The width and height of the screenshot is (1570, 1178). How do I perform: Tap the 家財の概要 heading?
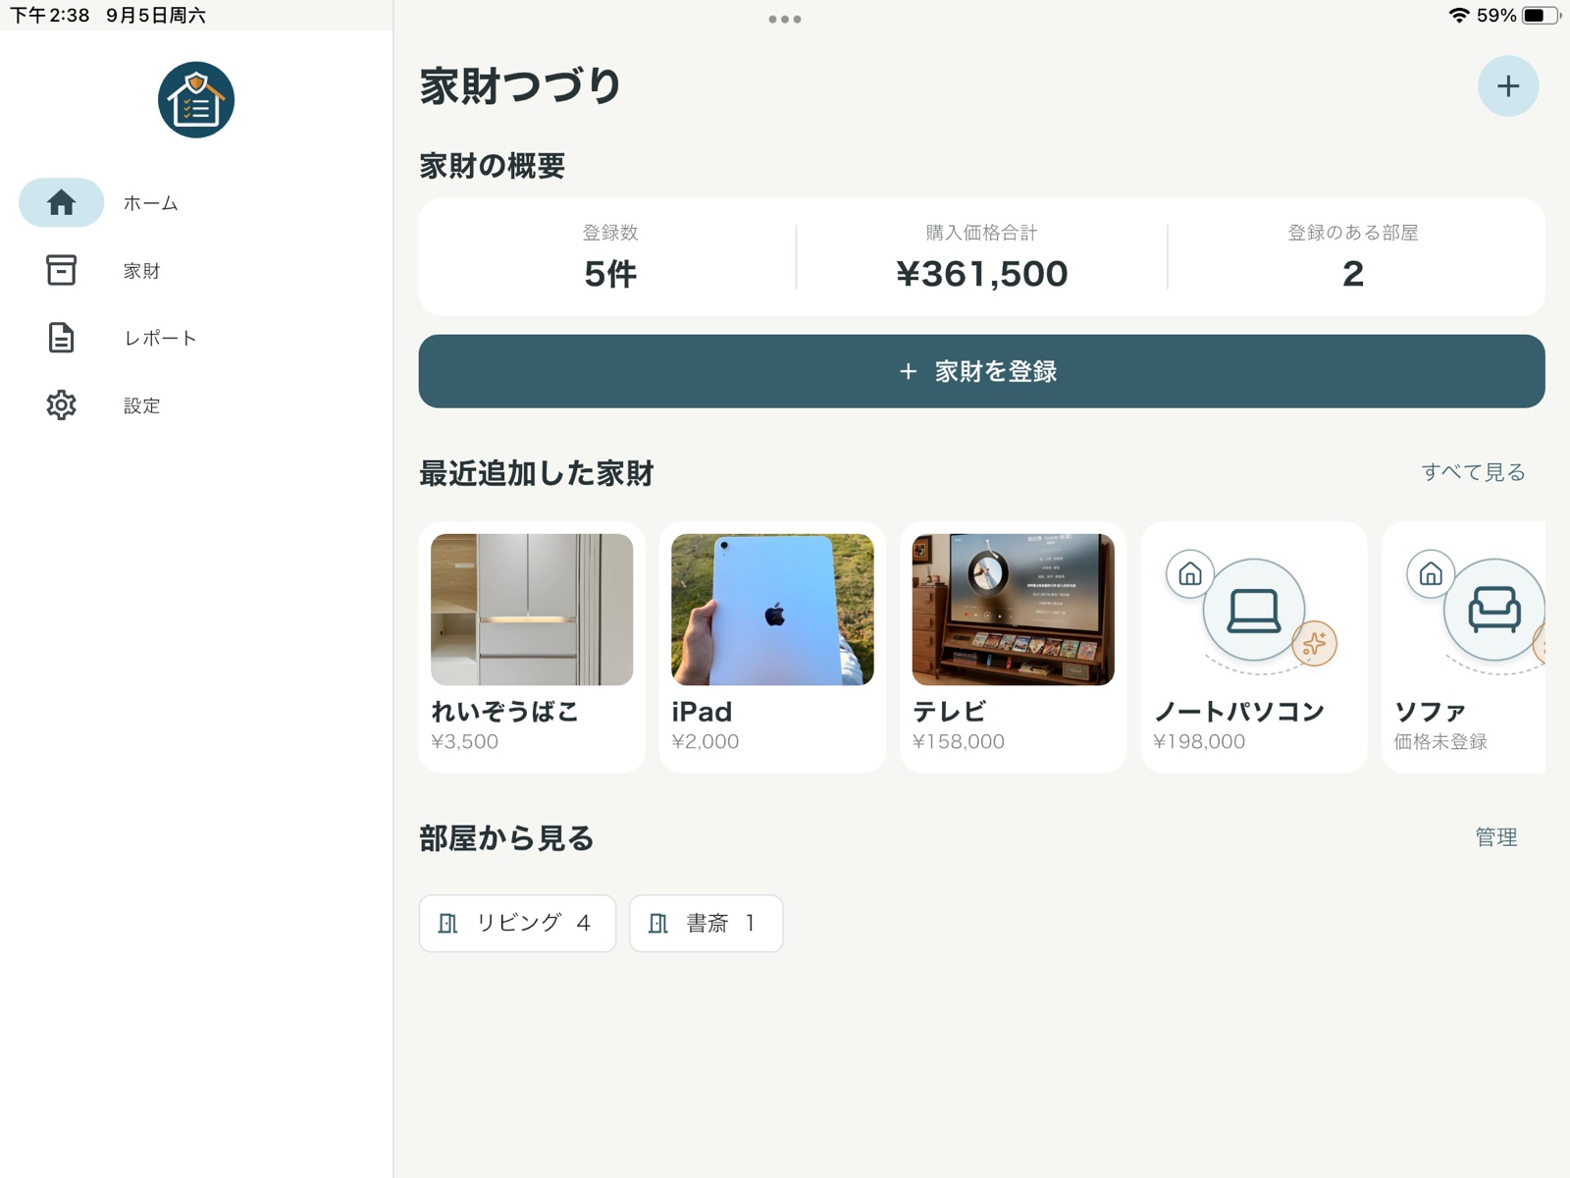[493, 166]
